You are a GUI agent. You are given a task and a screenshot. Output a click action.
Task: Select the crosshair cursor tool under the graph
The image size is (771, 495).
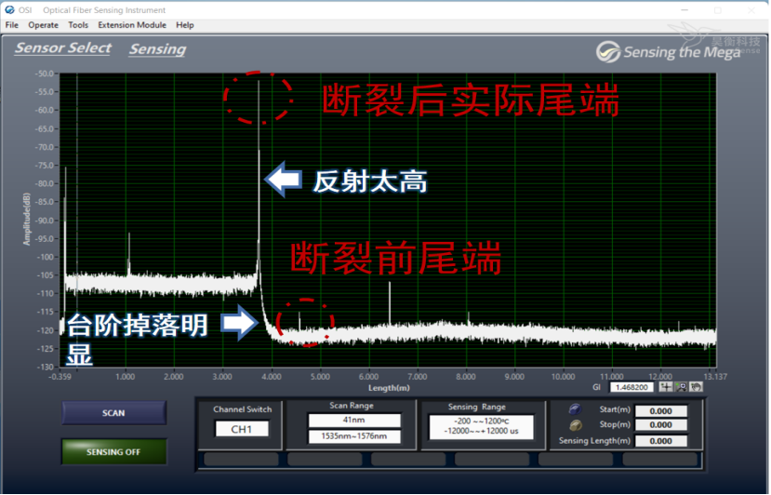pyautogui.click(x=666, y=386)
